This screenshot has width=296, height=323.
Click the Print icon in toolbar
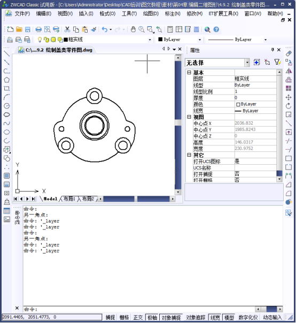point(38,29)
